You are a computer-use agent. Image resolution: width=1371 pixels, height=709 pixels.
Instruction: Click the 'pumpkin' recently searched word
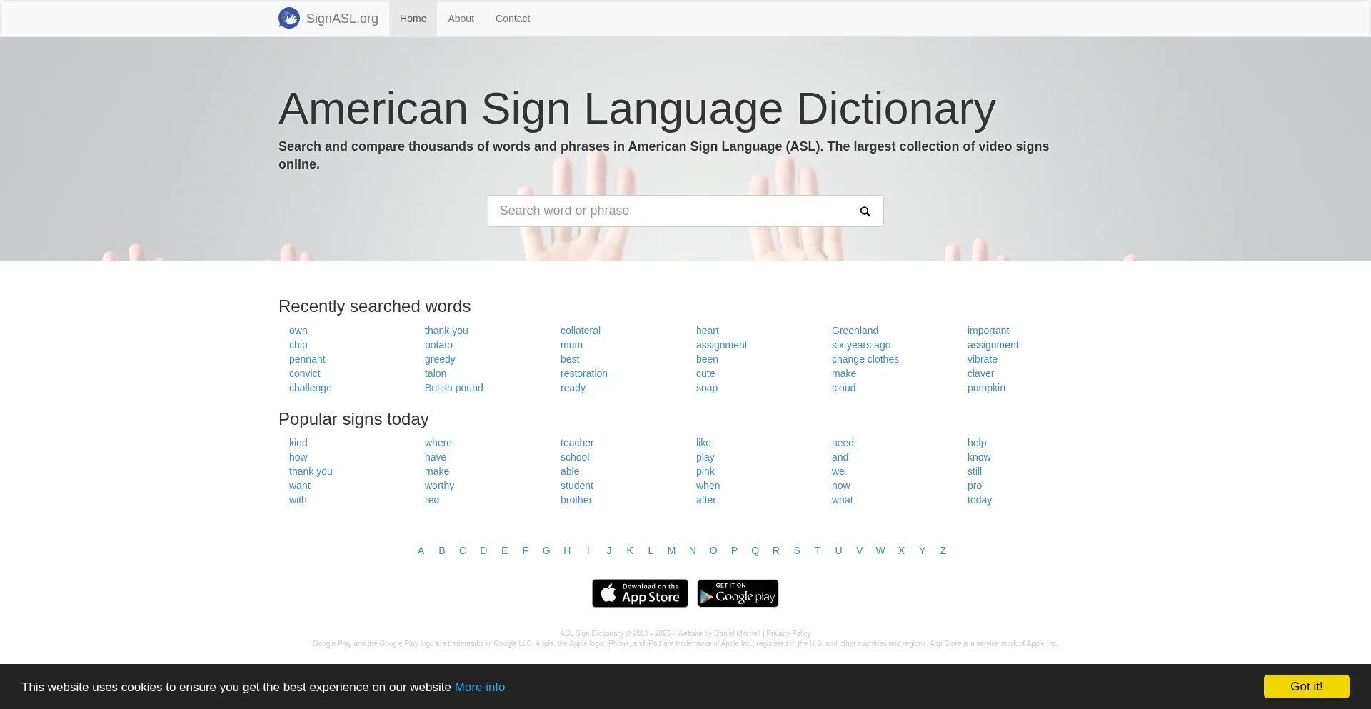pyautogui.click(x=985, y=388)
